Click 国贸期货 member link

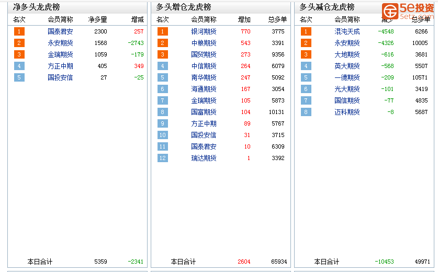(x=204, y=54)
